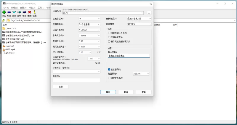This screenshot has height=125, width=237.
Task: Close the 添加到压缩包 dialog
Action: click(x=151, y=4)
